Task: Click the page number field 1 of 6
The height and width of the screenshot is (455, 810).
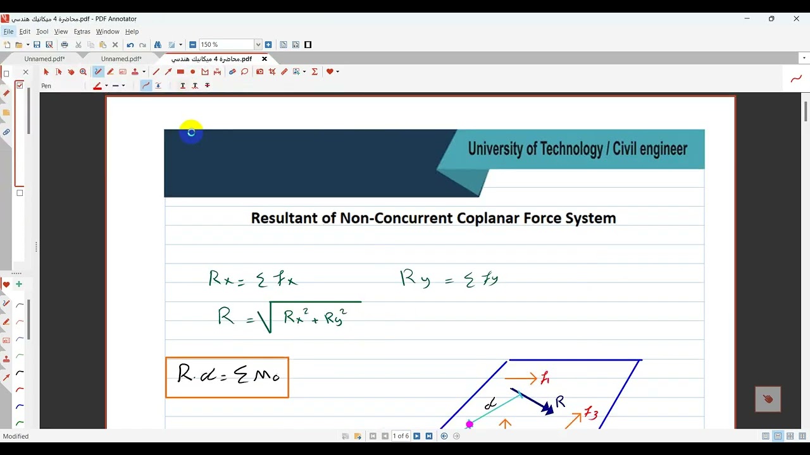Action: [x=401, y=436]
